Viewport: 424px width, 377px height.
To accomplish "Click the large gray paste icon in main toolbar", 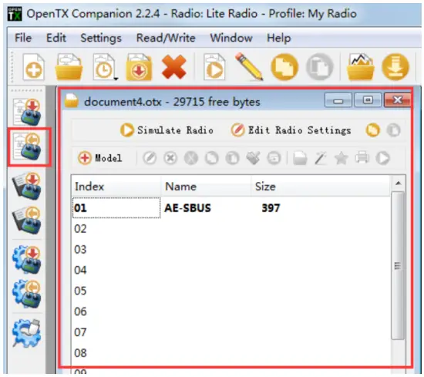I will pyautogui.click(x=319, y=66).
